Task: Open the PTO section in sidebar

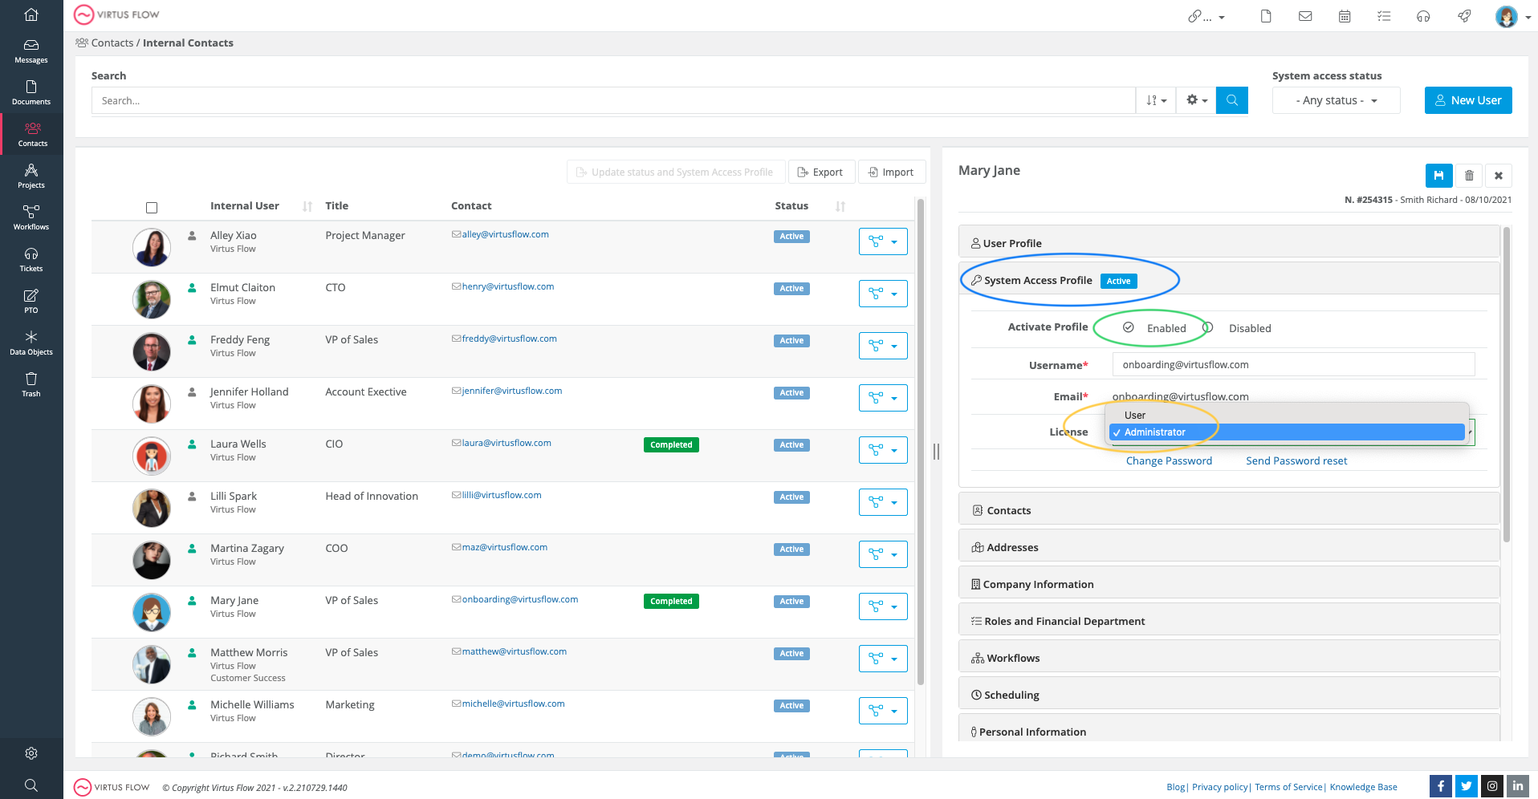Action: click(31, 301)
